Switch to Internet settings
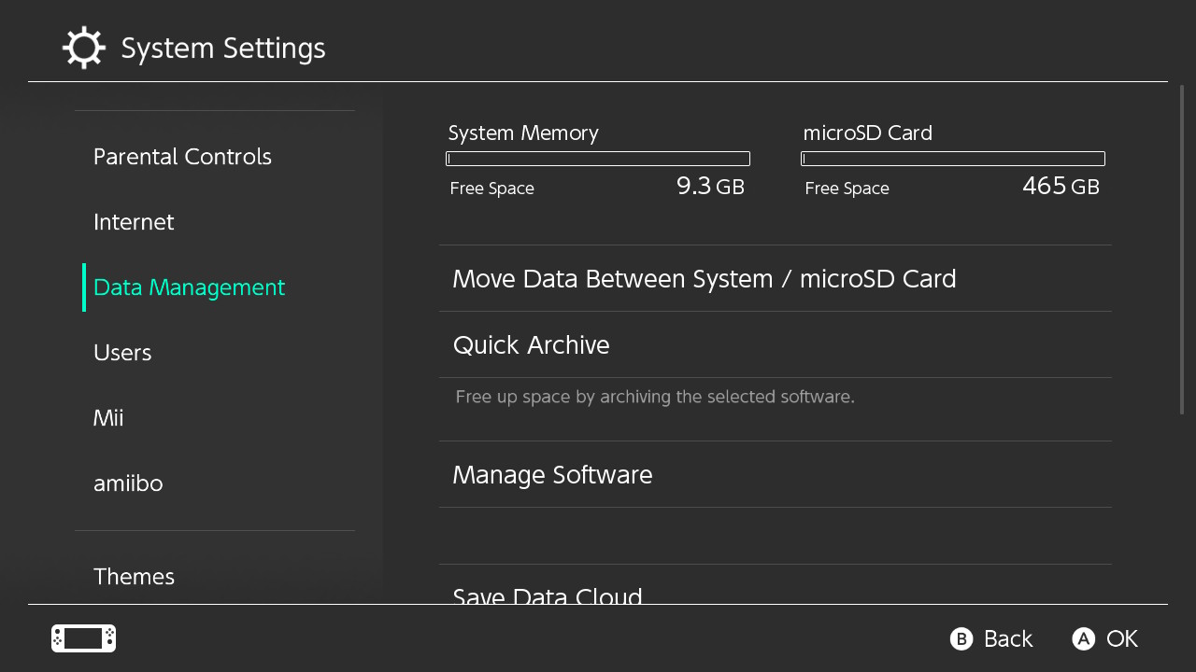The image size is (1196, 672). 134,221
